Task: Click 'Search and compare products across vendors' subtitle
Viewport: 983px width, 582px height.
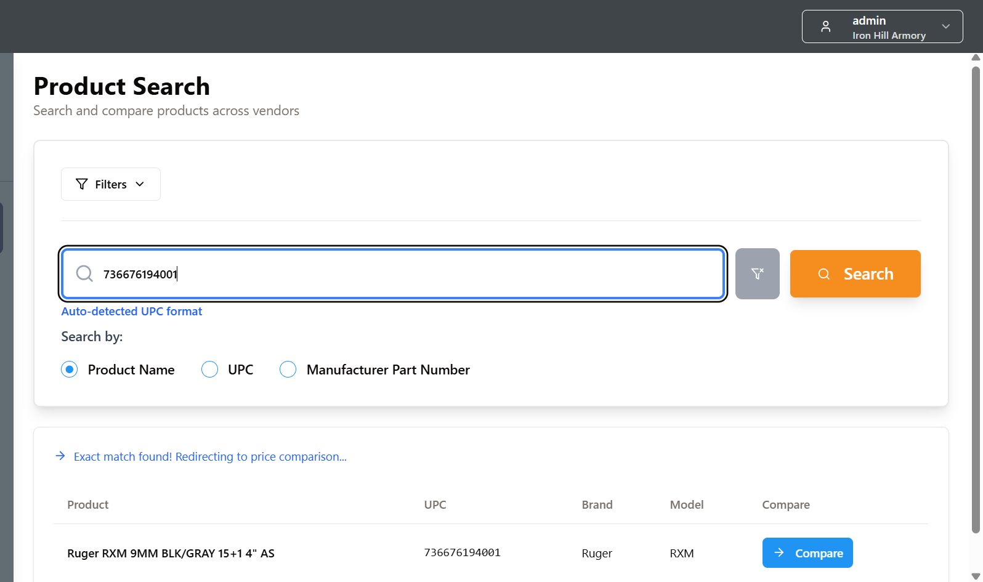Action: click(166, 111)
